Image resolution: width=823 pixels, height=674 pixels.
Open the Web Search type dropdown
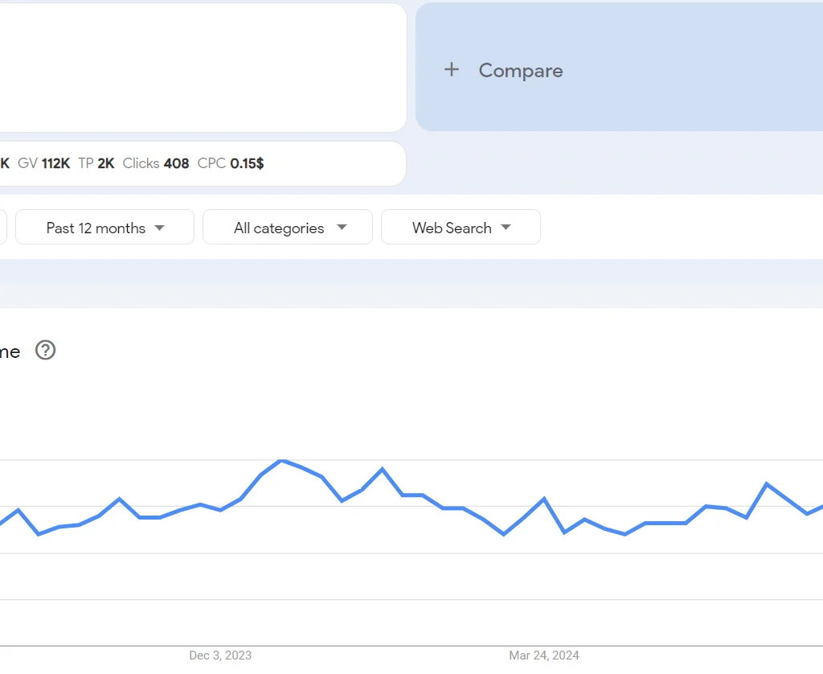(x=461, y=227)
